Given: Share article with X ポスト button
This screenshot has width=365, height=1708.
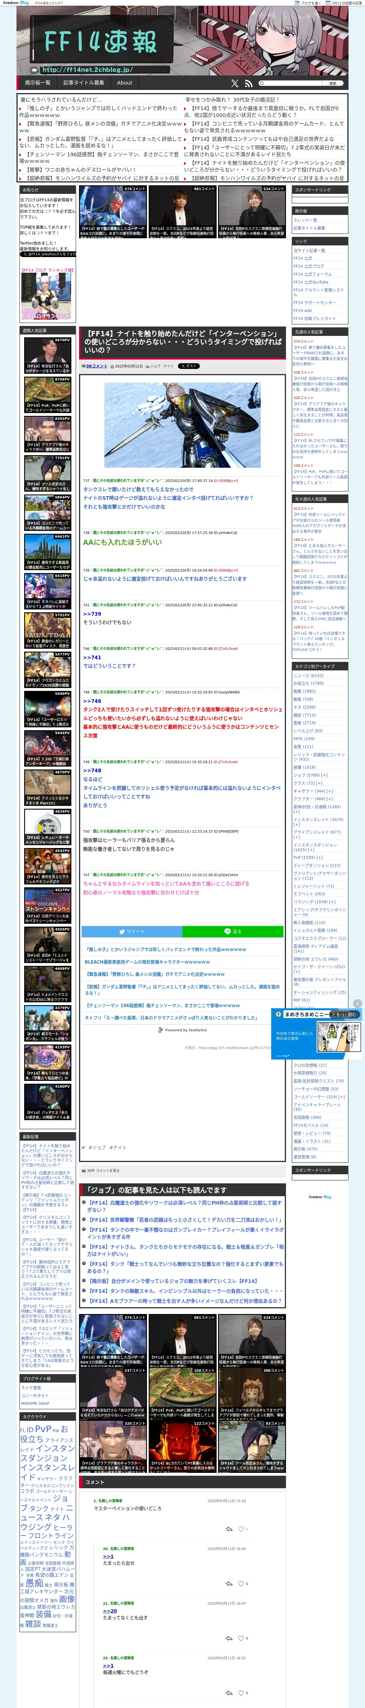Looking at the screenshot, I should (188, 366).
